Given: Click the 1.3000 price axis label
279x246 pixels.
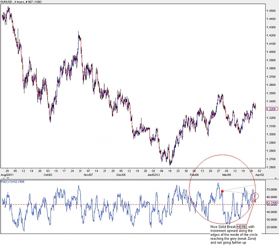Looking at the screenshot, I should [x=271, y=135].
